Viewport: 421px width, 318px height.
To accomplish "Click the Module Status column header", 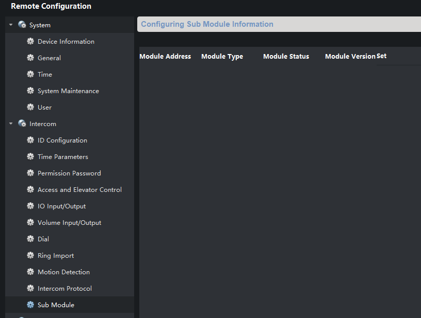I will click(286, 57).
